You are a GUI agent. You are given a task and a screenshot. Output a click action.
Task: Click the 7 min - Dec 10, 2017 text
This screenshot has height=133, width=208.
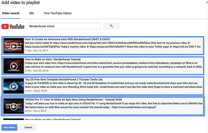pos(37,50)
